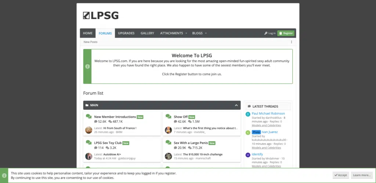
Task: Open the Home tab
Action: click(88, 33)
